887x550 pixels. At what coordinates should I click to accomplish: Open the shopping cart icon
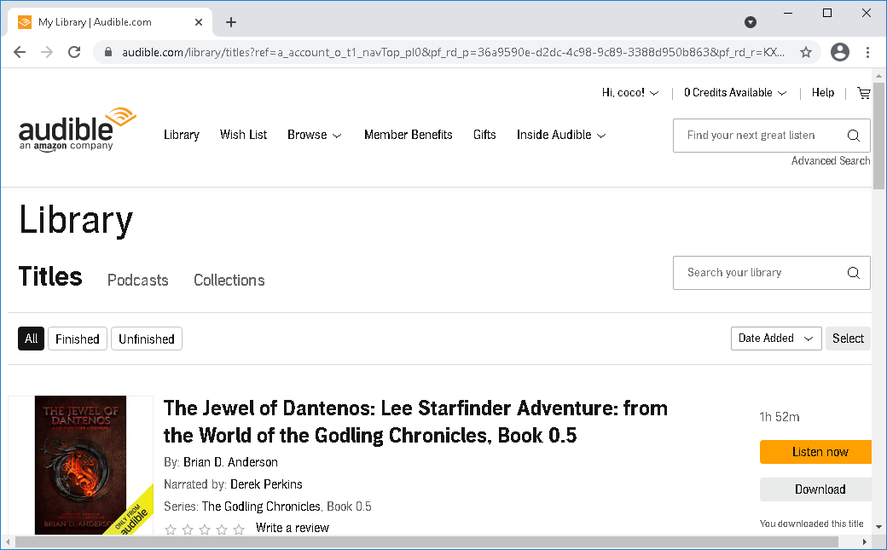(863, 93)
